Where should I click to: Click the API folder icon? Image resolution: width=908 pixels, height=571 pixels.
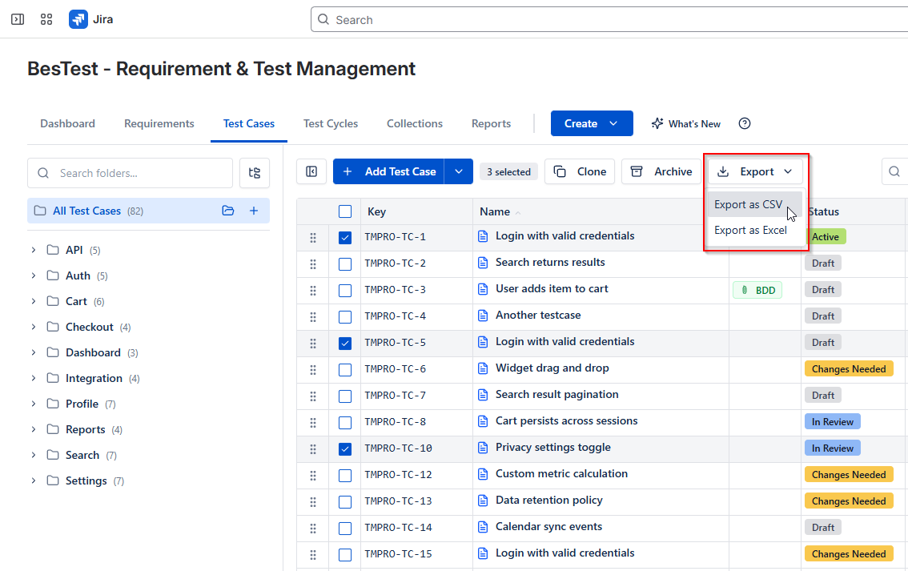click(53, 250)
